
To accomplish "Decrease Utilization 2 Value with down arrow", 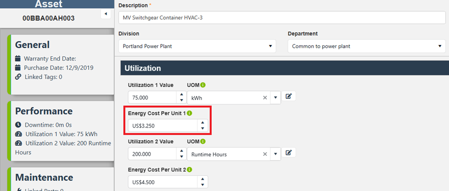I will [181, 157].
